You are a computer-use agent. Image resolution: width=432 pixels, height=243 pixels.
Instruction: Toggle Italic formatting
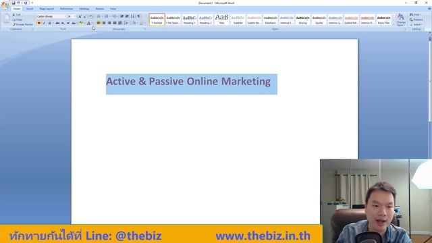pyautogui.click(x=44, y=23)
